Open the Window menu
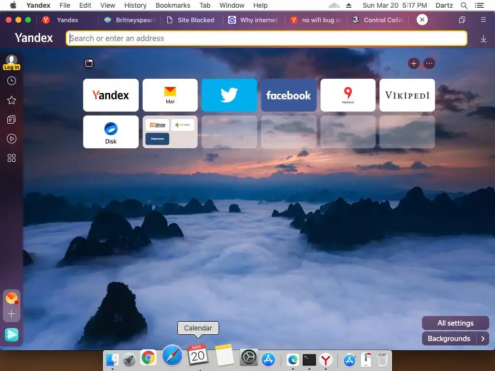 coord(232,5)
